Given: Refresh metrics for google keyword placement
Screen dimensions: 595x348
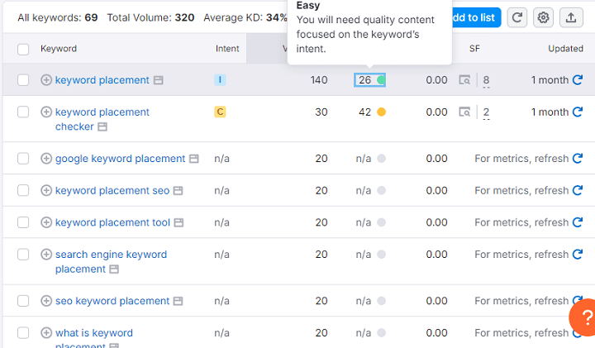Looking at the screenshot, I should [578, 159].
